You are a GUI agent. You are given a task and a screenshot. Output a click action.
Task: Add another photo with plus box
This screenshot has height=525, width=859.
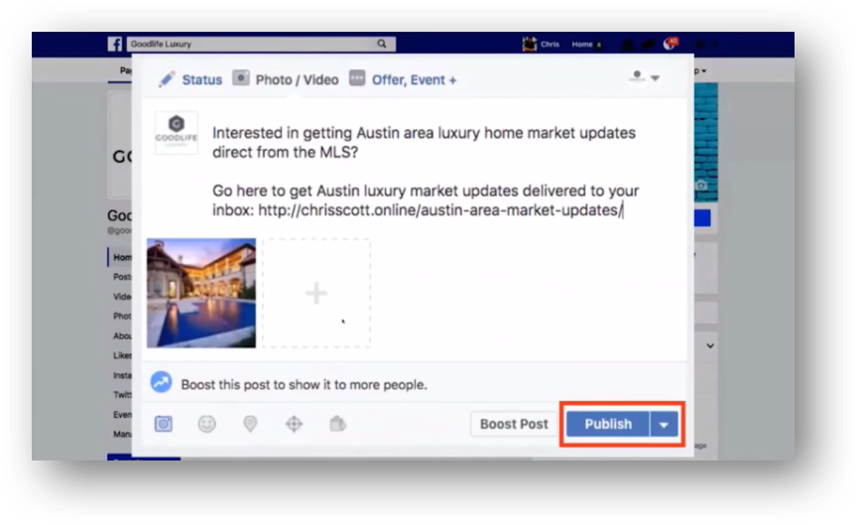pyautogui.click(x=316, y=293)
